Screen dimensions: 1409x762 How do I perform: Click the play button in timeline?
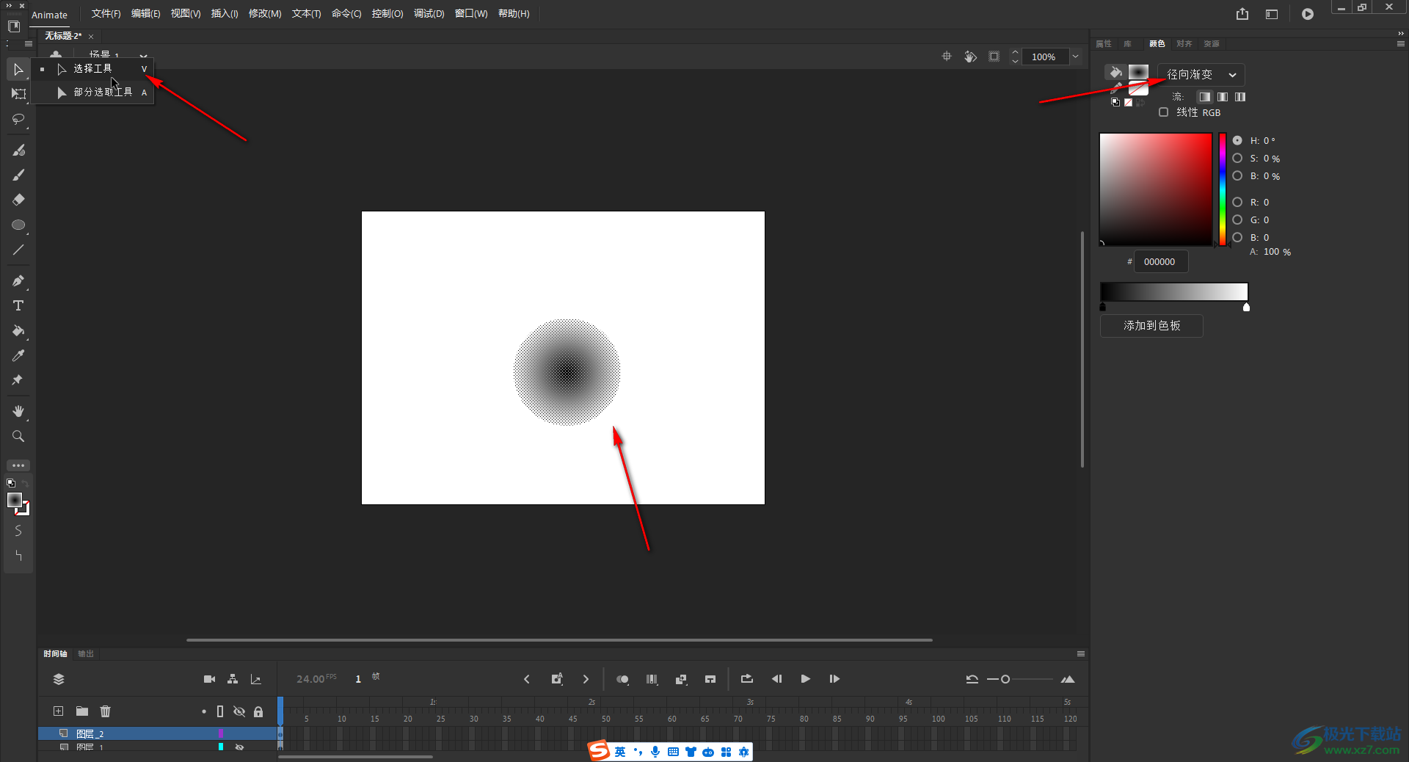coord(805,679)
